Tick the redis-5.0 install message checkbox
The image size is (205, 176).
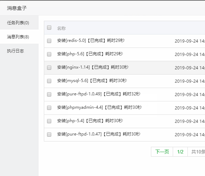(49, 41)
